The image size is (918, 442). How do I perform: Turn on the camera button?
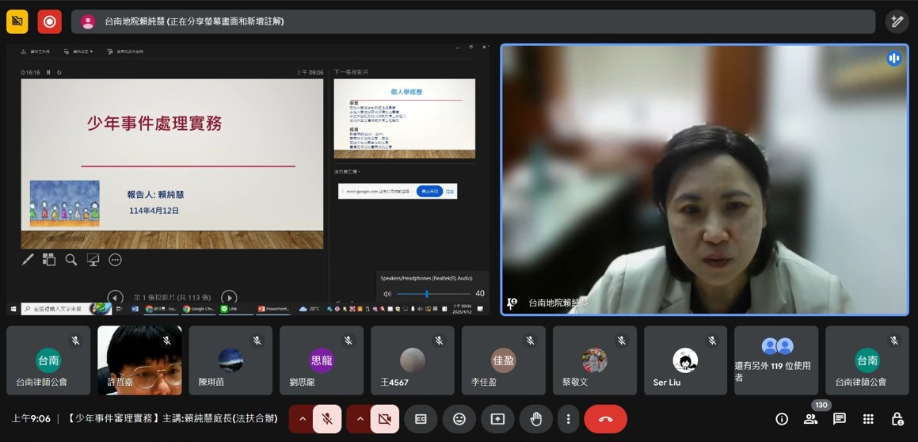click(384, 419)
